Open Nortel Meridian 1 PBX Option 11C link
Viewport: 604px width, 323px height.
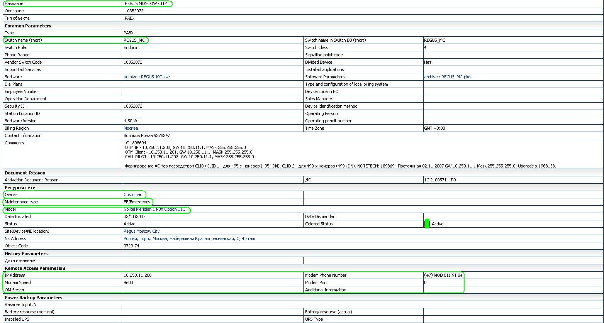click(x=154, y=209)
